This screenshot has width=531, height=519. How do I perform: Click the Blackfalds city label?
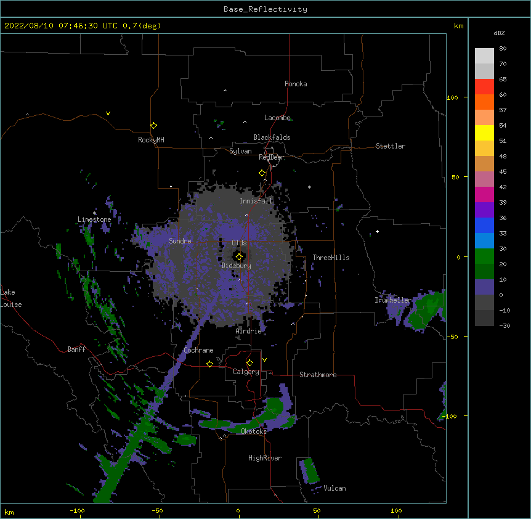pos(272,137)
